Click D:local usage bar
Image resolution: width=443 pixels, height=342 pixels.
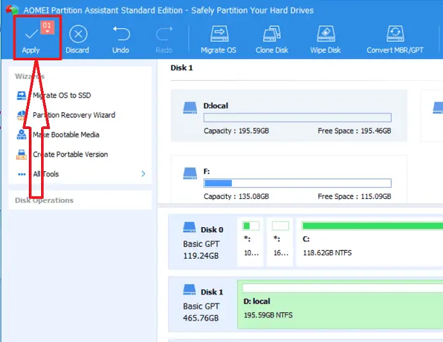coord(297,117)
